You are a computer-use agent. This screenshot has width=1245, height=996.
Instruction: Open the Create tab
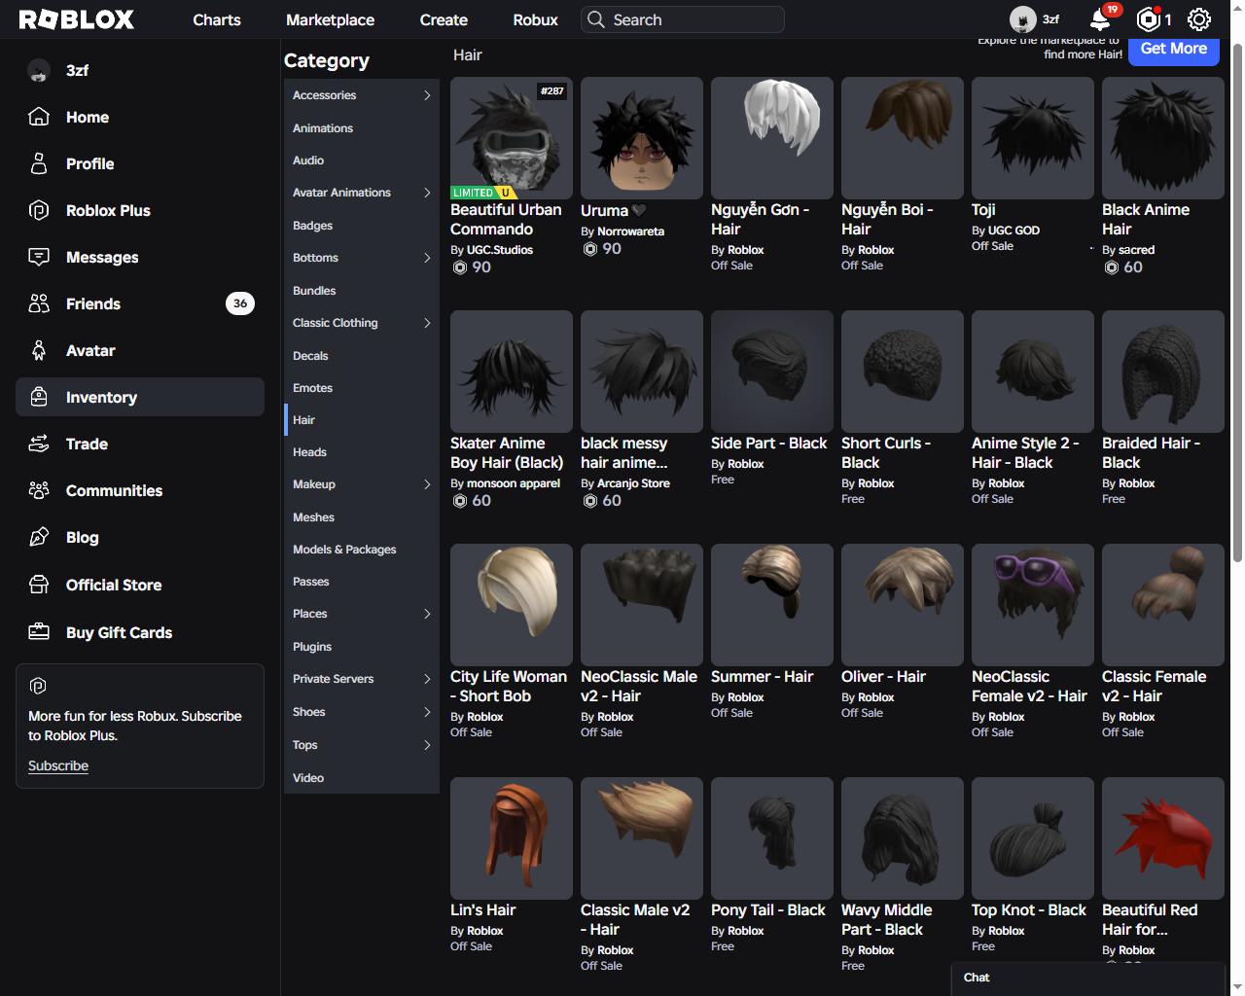pos(444,19)
